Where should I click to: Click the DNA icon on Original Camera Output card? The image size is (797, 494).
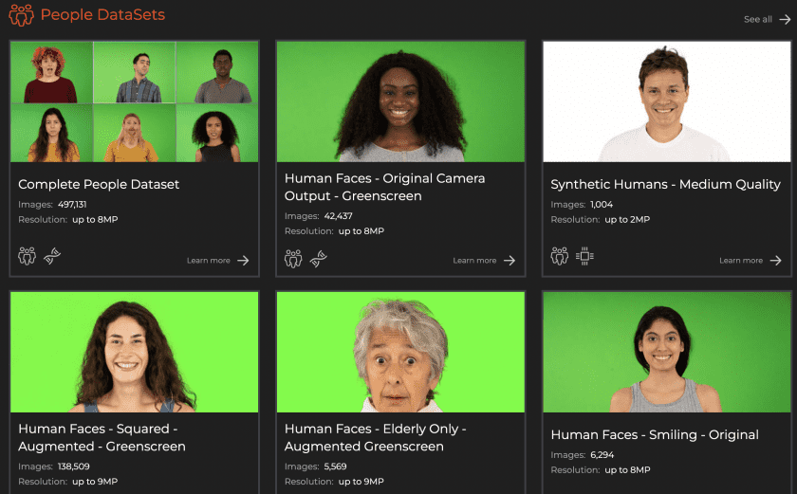pos(318,259)
